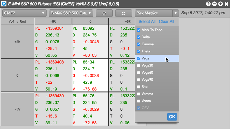Click vega value 39.11
Screen dimensions: 230x129
[51, 123]
